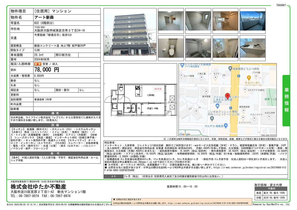Click the build date 2024年08月

pyautogui.click(x=42, y=59)
